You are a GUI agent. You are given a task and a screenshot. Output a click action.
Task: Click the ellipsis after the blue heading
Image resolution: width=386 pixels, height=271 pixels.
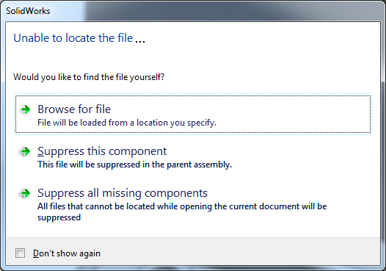(x=140, y=41)
